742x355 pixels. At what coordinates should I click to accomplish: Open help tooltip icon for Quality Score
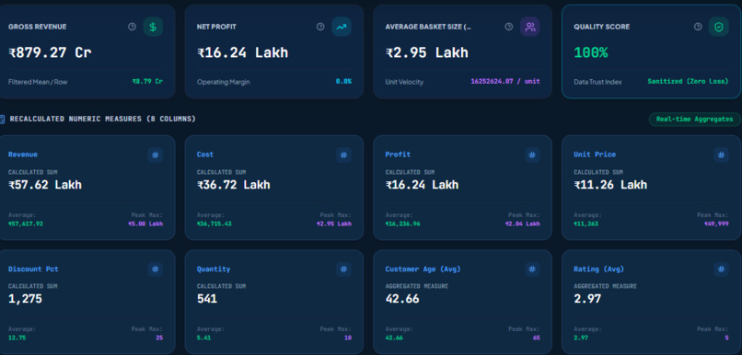pos(698,27)
